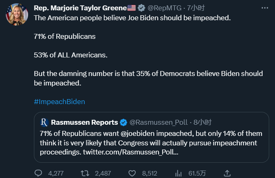
Task: Open the #ImpeachBiden hashtag
Action: pyautogui.click(x=59, y=102)
